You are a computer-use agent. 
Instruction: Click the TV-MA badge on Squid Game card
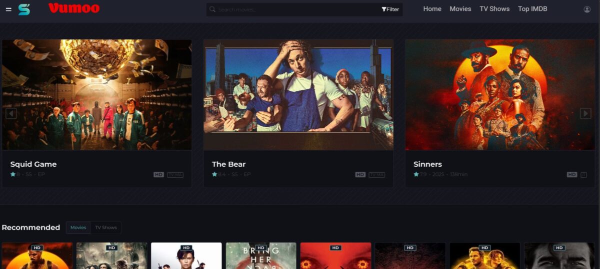[x=175, y=175]
